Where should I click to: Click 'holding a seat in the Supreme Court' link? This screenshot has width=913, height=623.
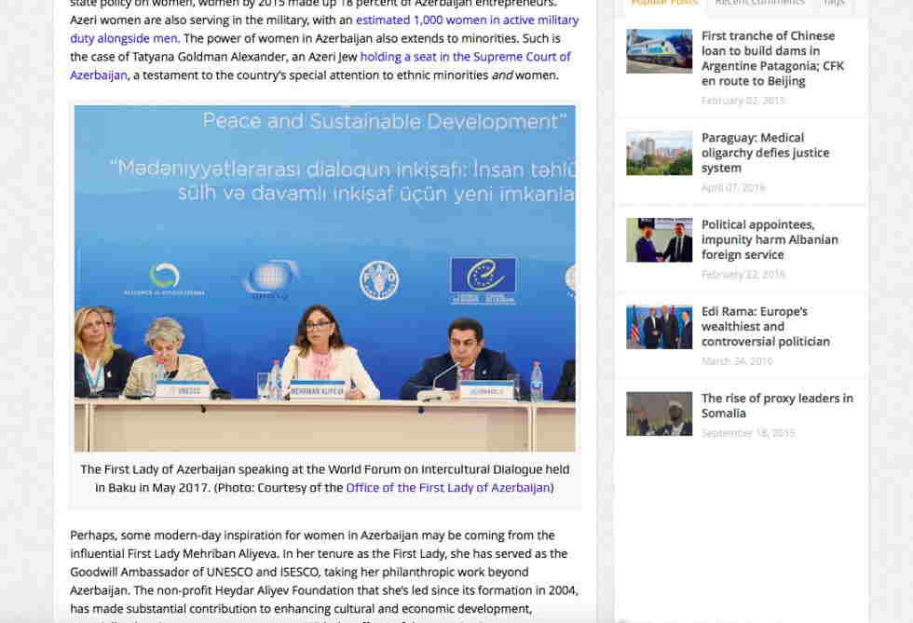465,57
